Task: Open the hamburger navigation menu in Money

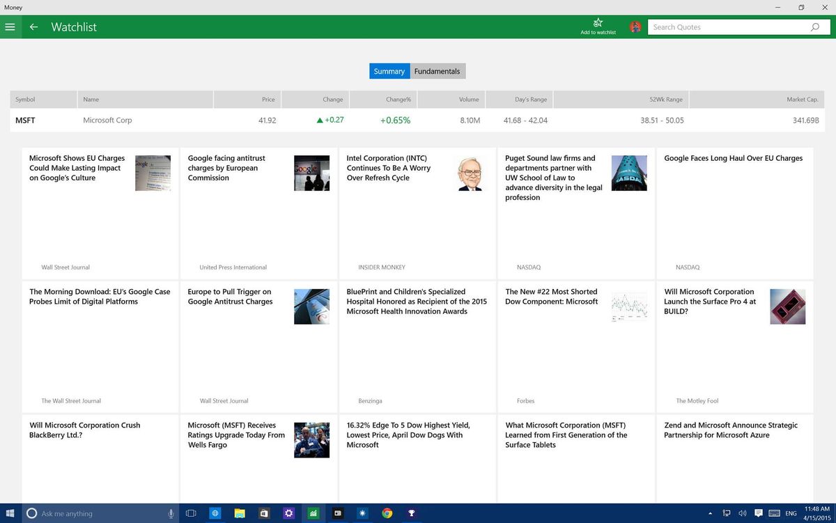Action: click(x=10, y=27)
